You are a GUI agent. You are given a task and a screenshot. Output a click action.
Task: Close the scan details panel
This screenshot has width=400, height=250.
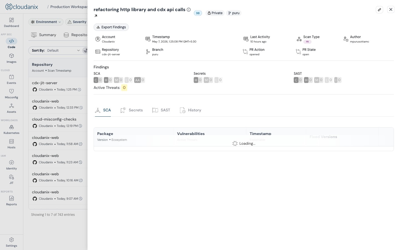point(391,9)
